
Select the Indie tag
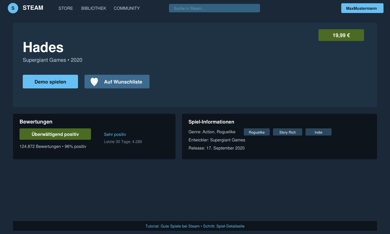click(x=318, y=132)
